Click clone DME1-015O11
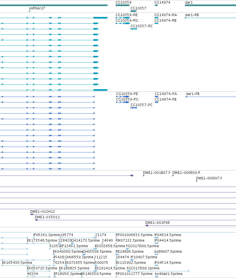The image size is (236, 278). (x=47, y=217)
